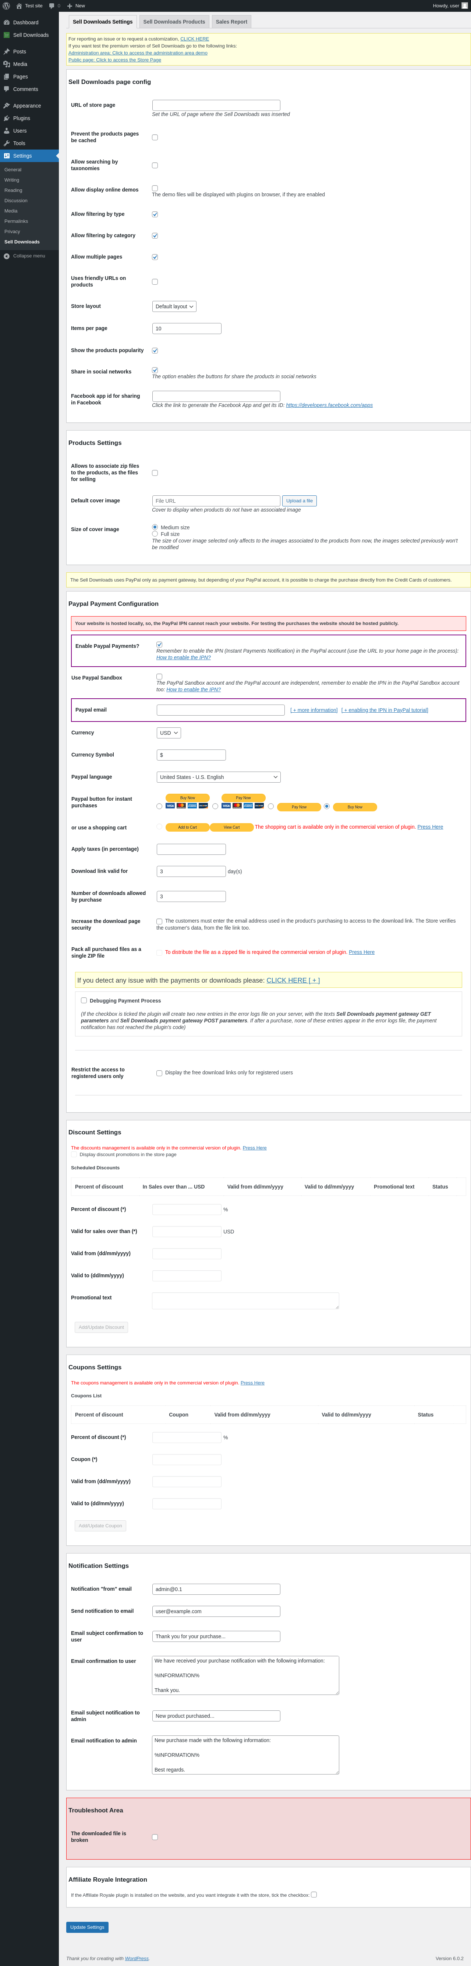Click the WordPress logo icon

click(6, 6)
